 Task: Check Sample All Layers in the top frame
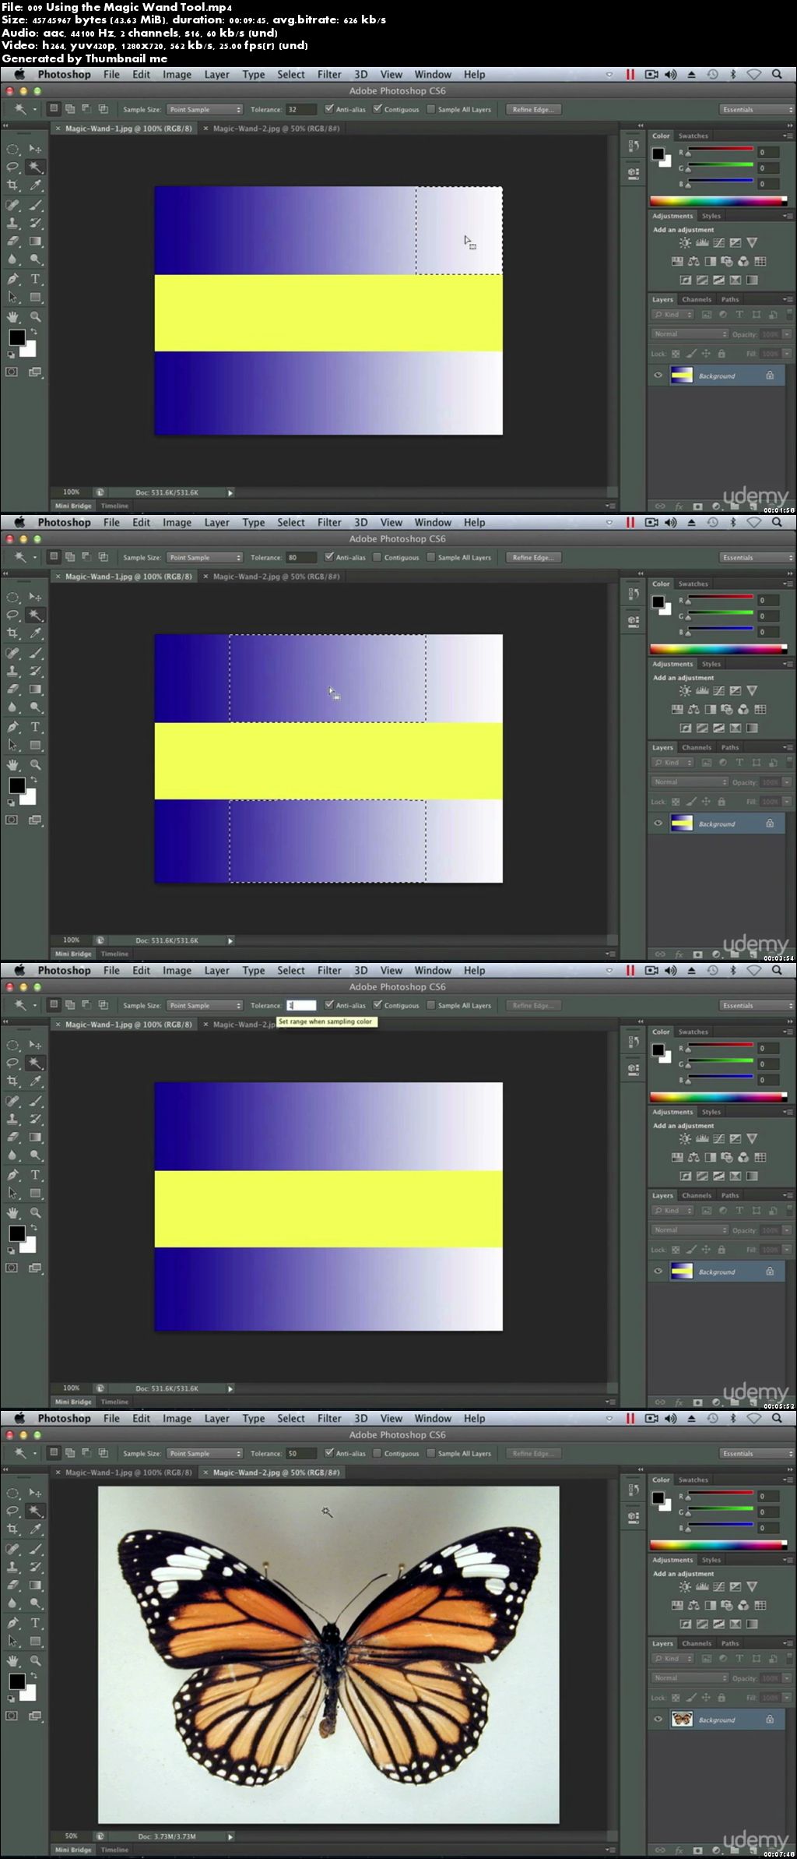pyautogui.click(x=431, y=109)
